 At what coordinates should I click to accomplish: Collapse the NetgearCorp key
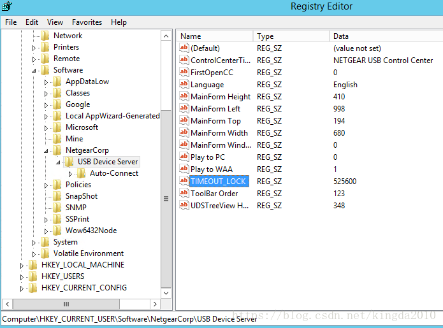pos(46,151)
